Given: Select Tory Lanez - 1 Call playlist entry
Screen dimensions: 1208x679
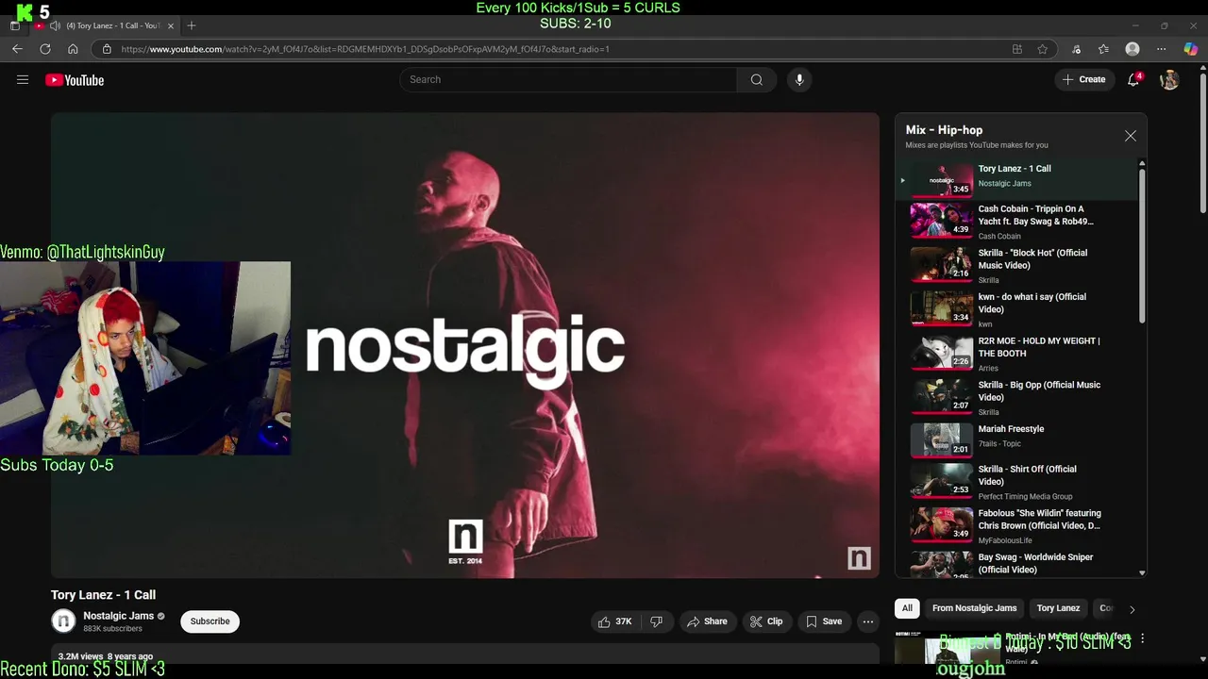Looking at the screenshot, I should click(x=1017, y=179).
